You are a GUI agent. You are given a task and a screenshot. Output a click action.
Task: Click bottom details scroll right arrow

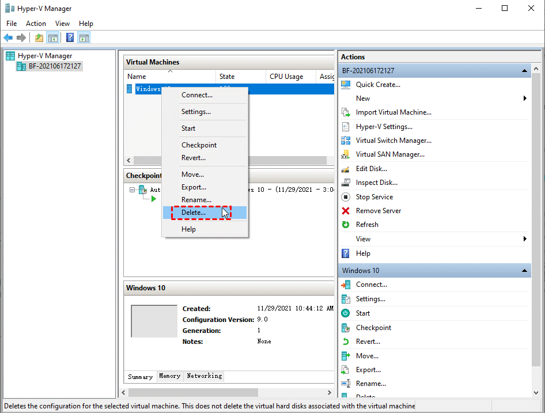coord(329,392)
